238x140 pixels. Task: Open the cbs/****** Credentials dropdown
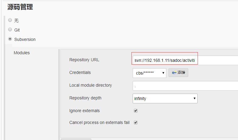click(149, 73)
